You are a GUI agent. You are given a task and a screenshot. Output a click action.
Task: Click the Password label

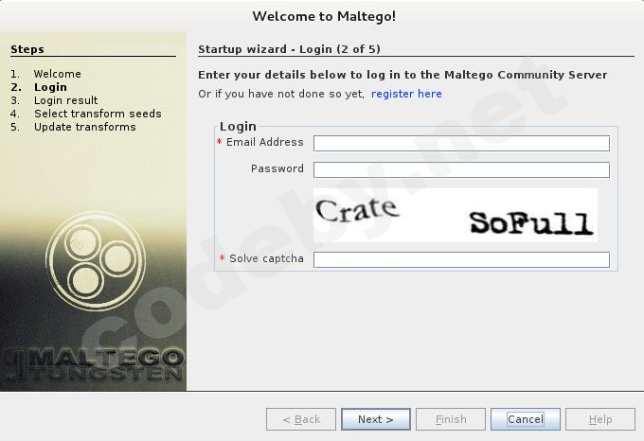pos(277,168)
